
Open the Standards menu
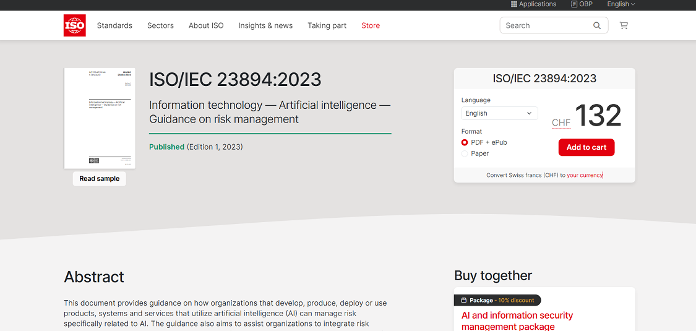pyautogui.click(x=114, y=26)
